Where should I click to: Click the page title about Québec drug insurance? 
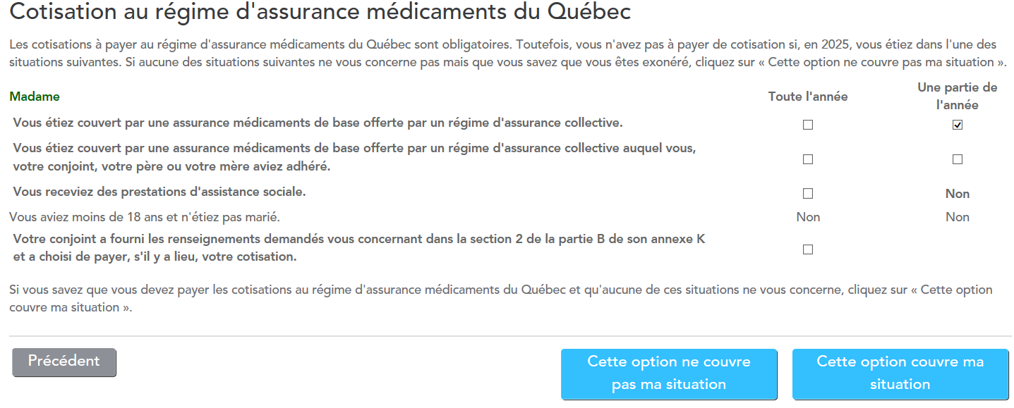(320, 12)
